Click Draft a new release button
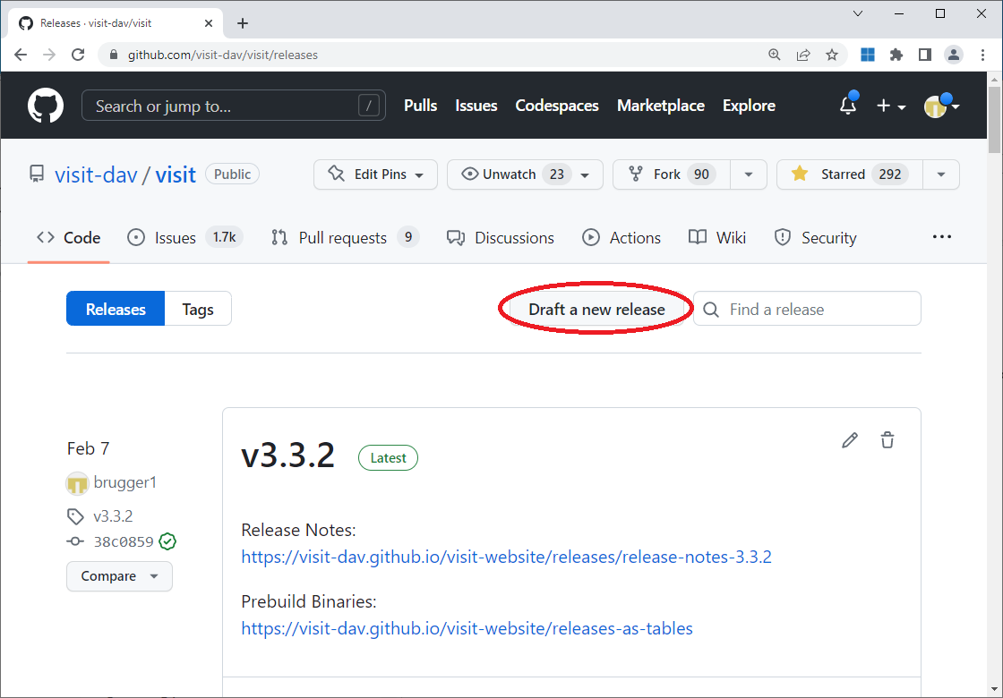This screenshot has width=1003, height=698. [596, 310]
